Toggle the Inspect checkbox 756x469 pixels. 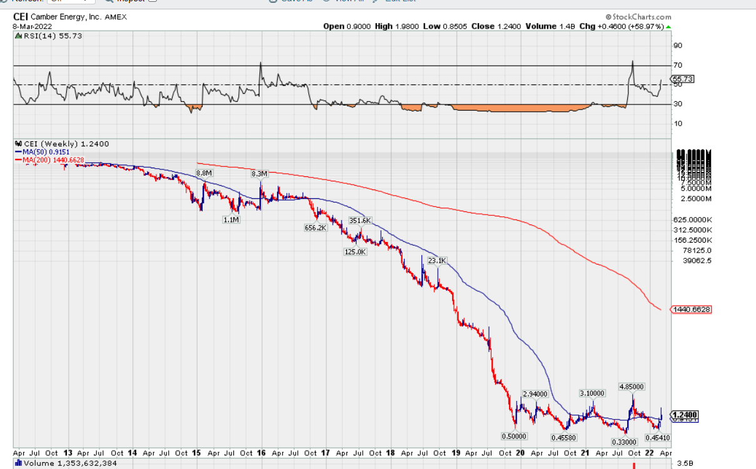pyautogui.click(x=153, y=1)
